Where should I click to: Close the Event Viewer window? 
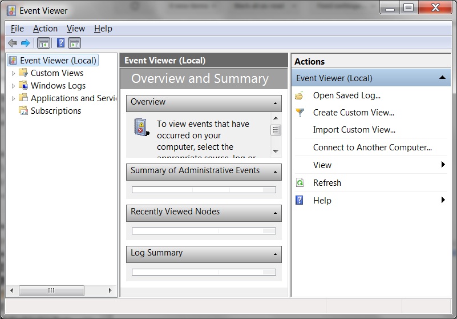point(435,7)
